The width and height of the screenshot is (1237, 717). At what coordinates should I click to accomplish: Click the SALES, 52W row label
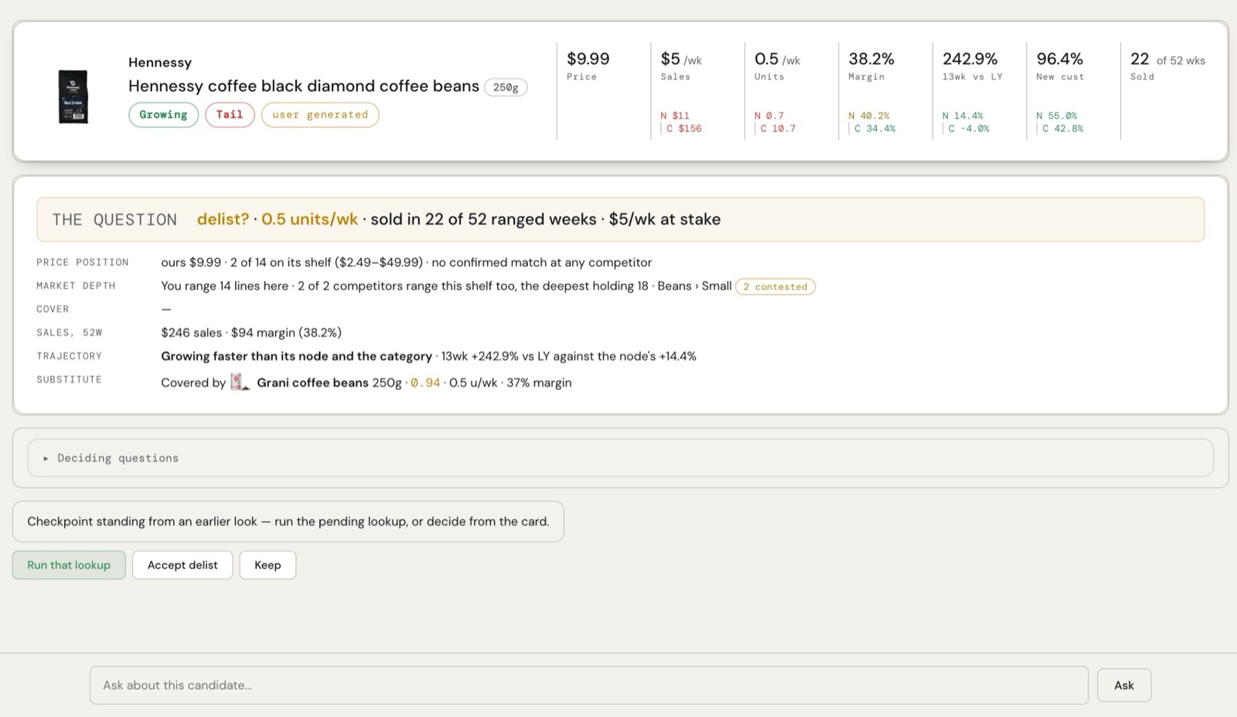[69, 332]
